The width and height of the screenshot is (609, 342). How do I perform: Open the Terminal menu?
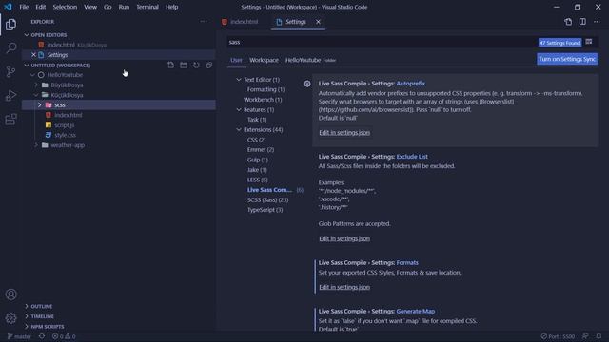click(147, 7)
